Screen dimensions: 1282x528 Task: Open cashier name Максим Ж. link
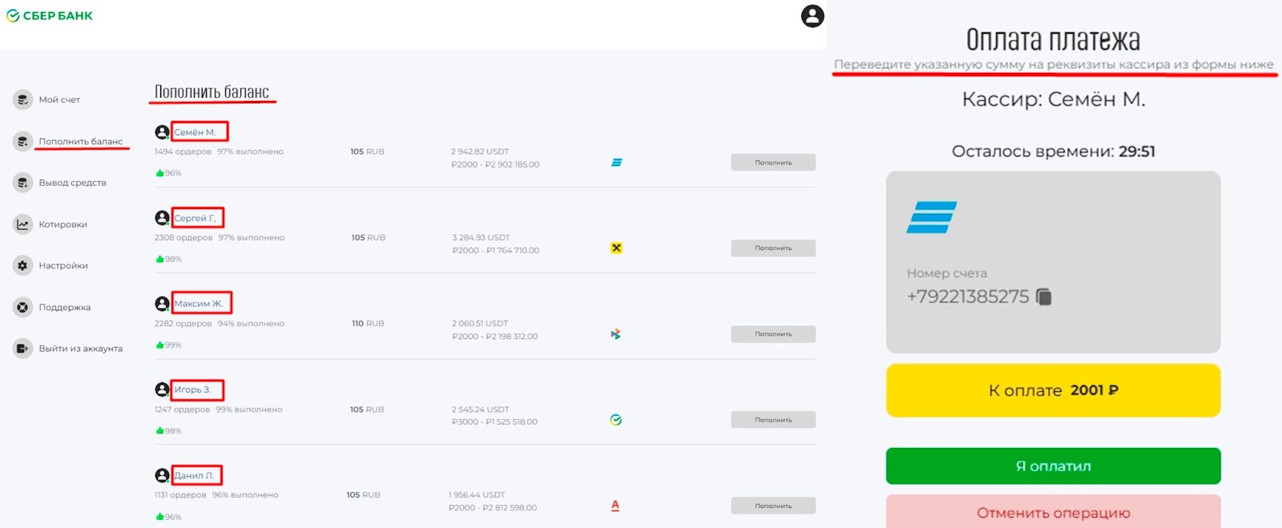tap(199, 304)
